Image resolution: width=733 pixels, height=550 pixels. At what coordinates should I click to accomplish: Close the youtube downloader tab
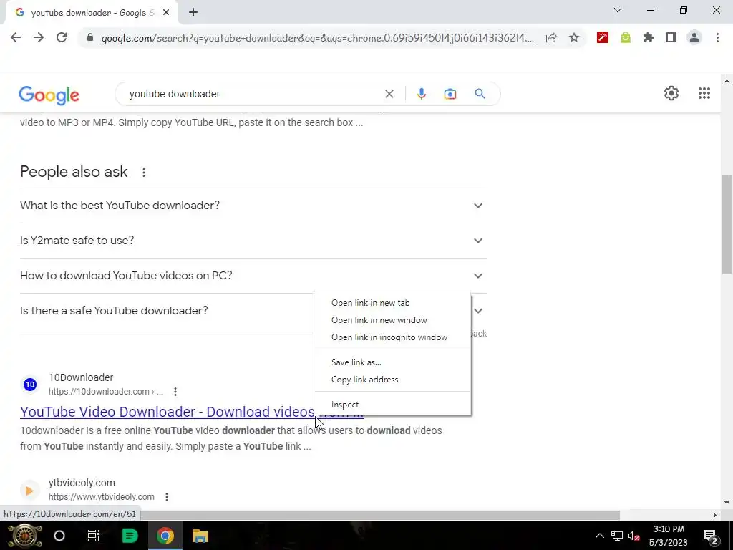166,13
